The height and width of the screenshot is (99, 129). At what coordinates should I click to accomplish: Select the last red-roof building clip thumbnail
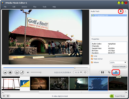(x=118, y=84)
